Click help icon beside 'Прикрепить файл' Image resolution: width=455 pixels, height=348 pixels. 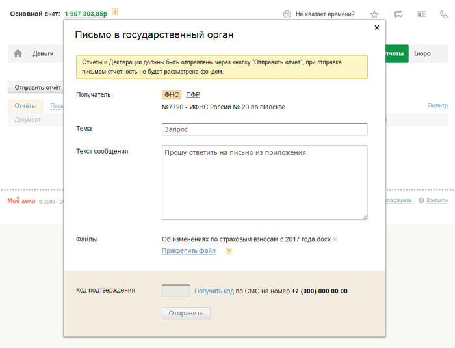pyautogui.click(x=228, y=251)
